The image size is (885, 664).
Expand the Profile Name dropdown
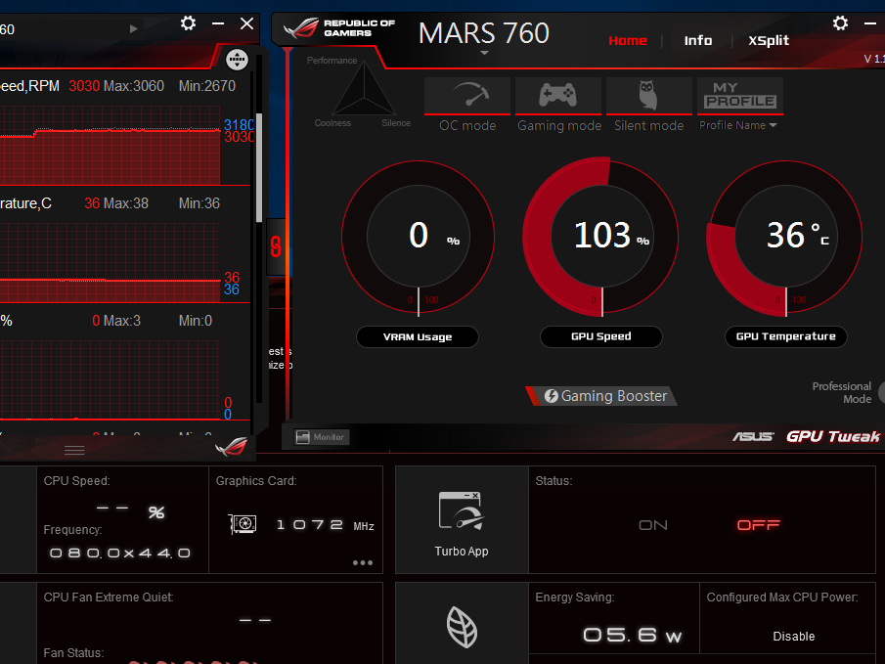738,125
